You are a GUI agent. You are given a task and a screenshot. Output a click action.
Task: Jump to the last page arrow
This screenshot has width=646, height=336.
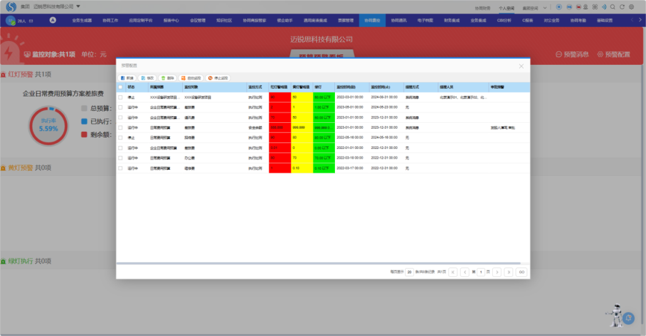508,272
